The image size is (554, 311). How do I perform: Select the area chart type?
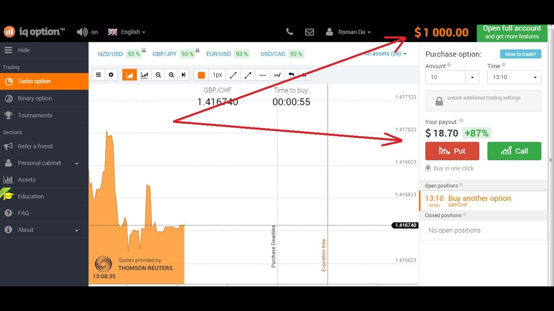click(x=129, y=75)
